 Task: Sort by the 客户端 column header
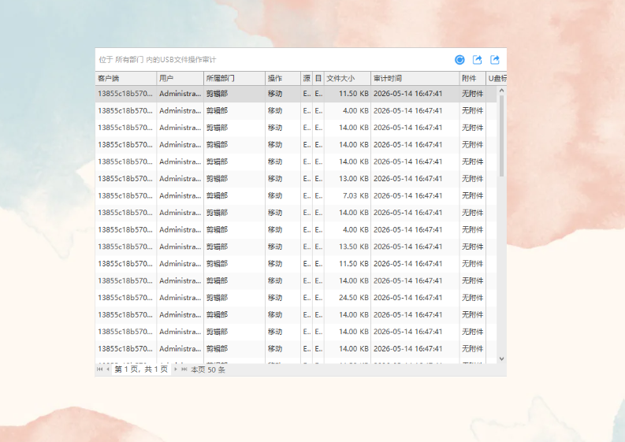tap(126, 78)
